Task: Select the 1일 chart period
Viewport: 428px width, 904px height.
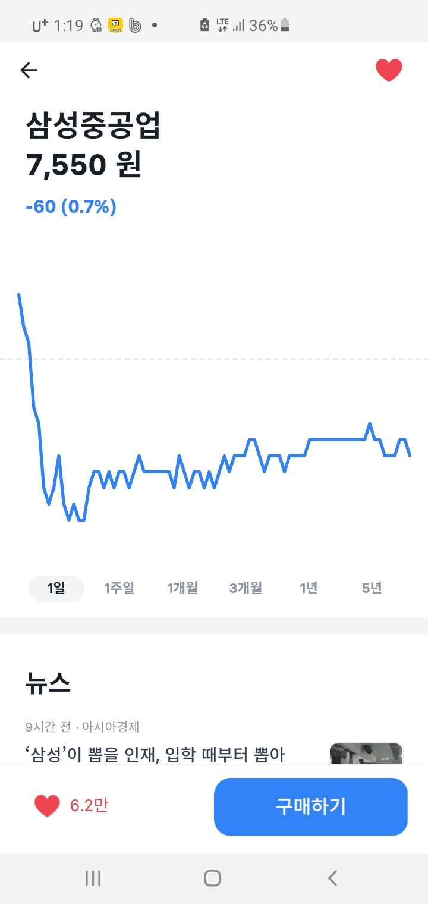Action: 56,588
